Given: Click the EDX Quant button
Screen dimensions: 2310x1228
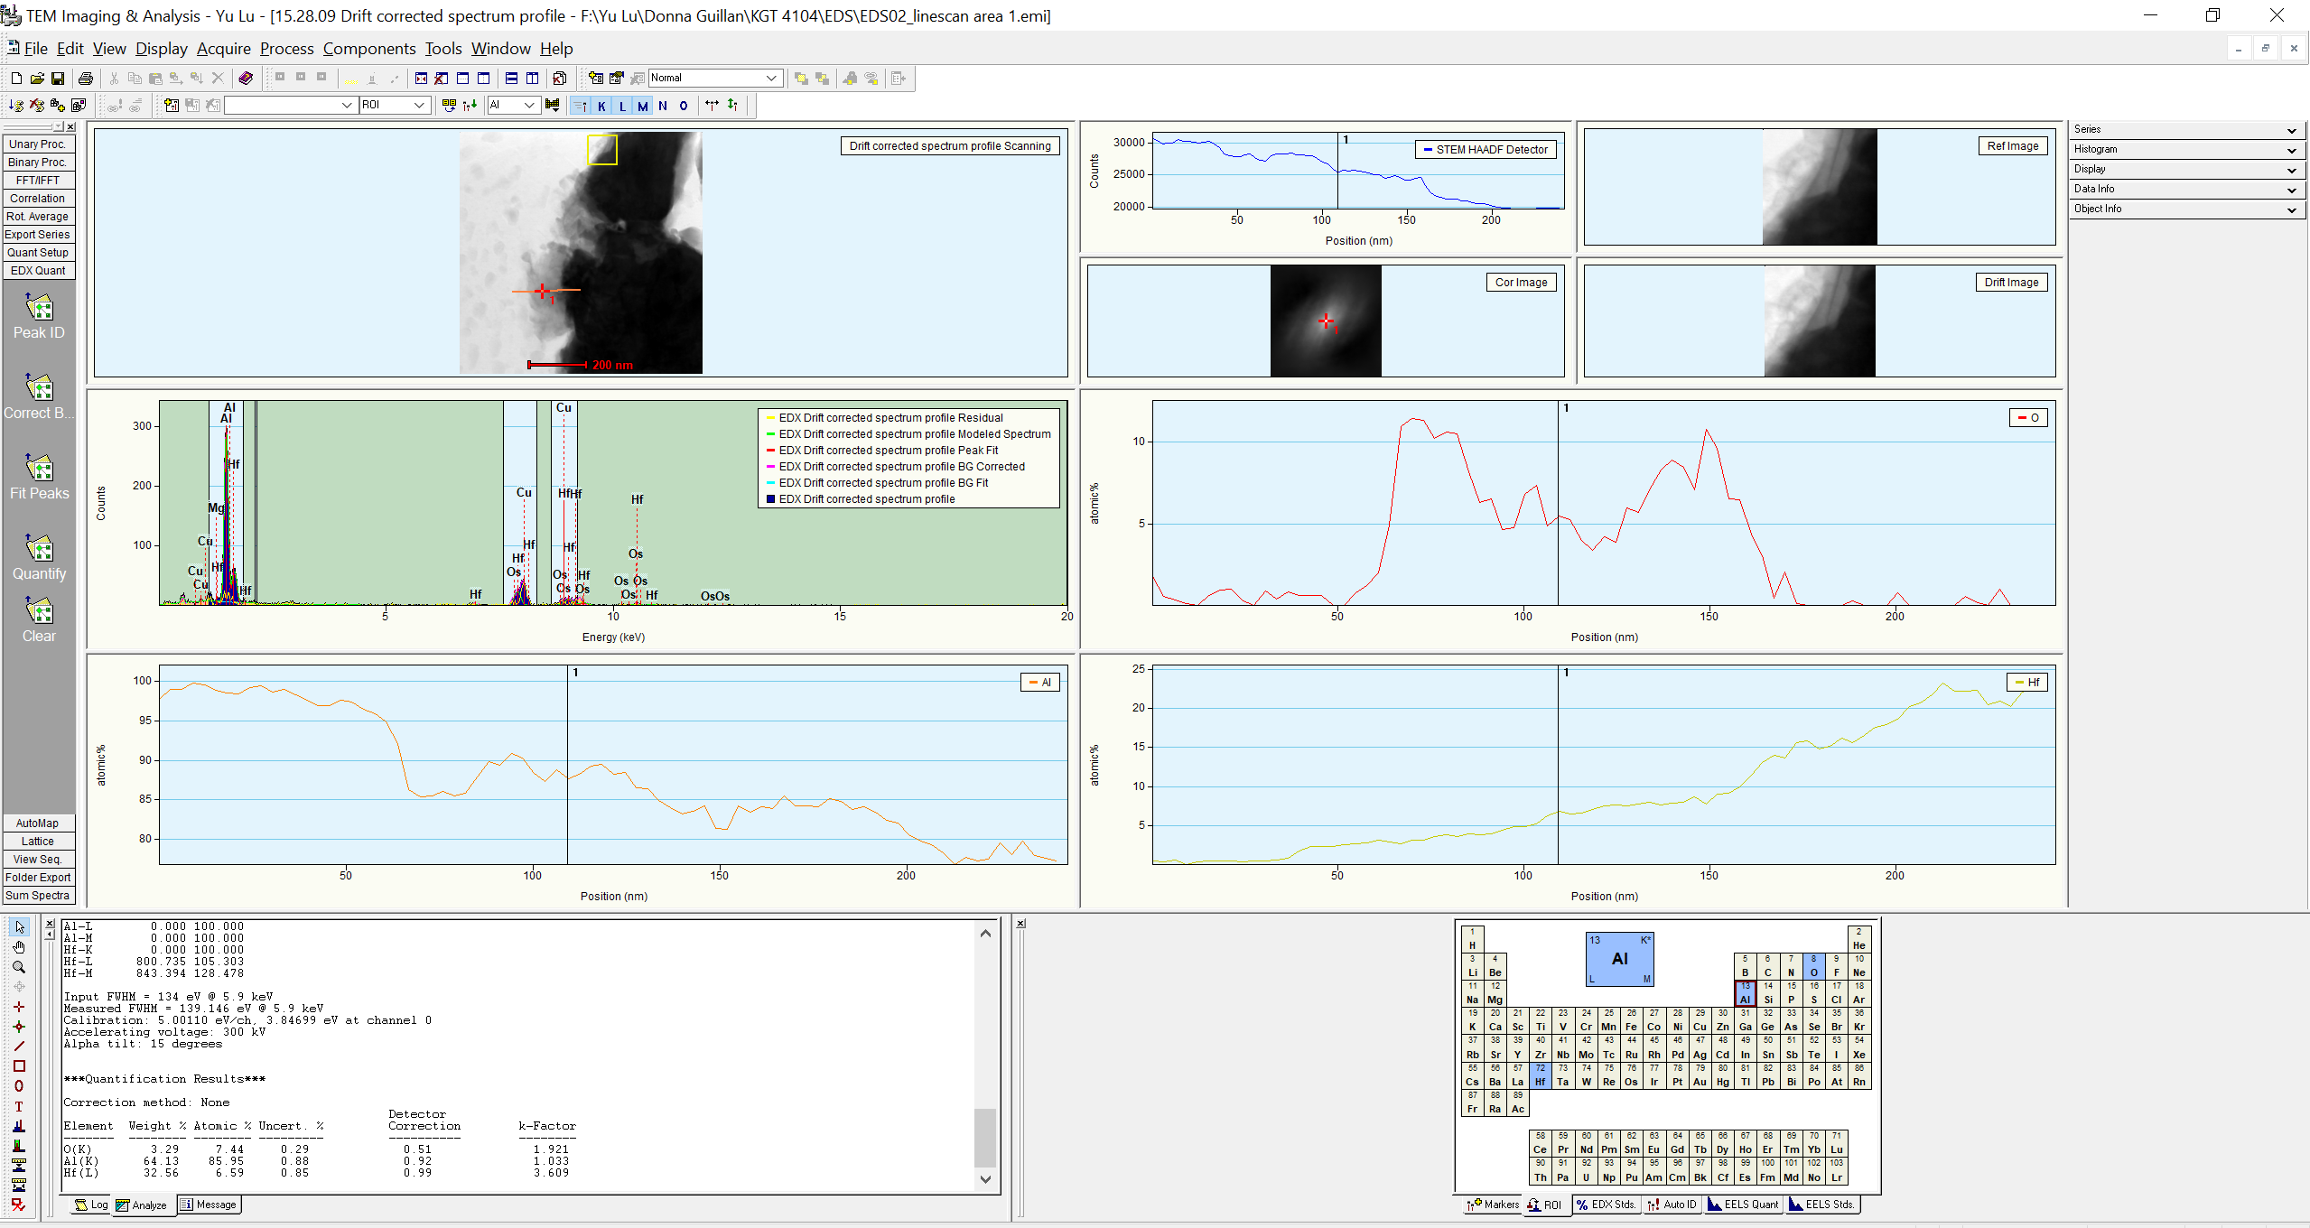Looking at the screenshot, I should (x=38, y=271).
